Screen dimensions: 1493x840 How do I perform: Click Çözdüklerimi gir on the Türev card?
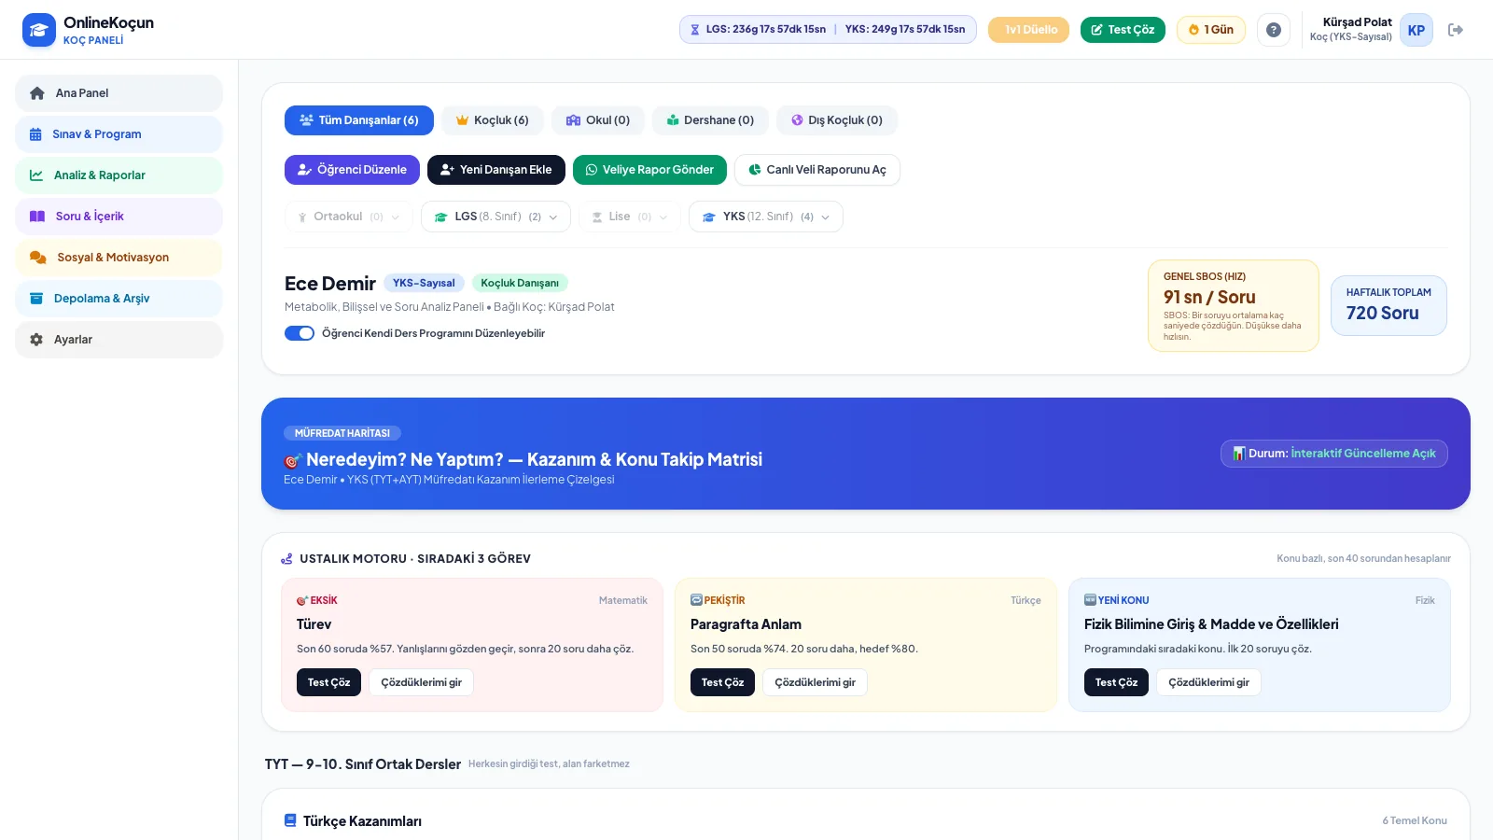[421, 682]
